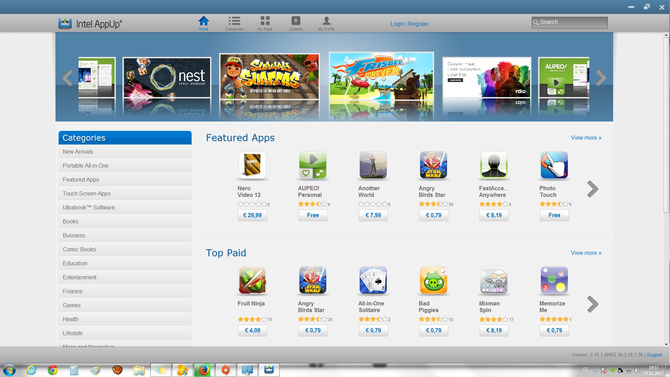This screenshot has height=377, width=670.
Task: Show next Featured Apps with right chevron
Action: click(593, 189)
